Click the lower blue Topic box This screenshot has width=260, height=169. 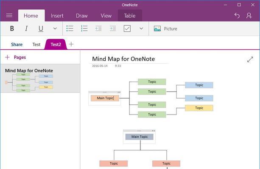click(x=199, y=98)
